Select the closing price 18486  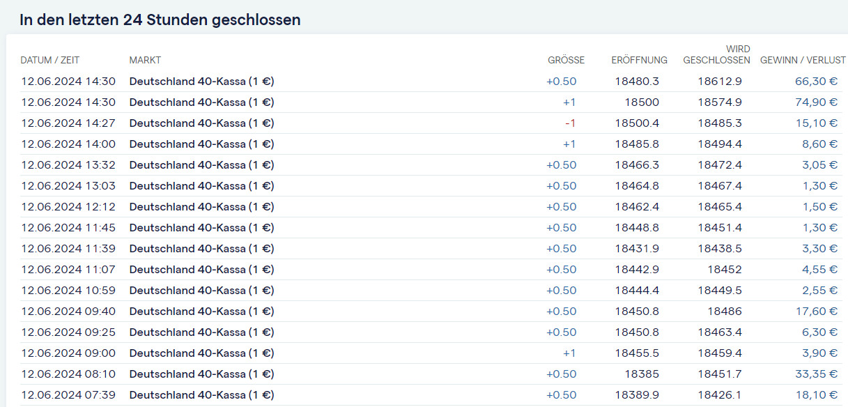pyautogui.click(x=725, y=312)
